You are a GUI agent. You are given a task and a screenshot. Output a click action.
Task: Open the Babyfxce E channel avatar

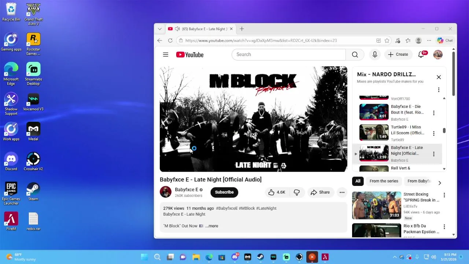coord(166,192)
